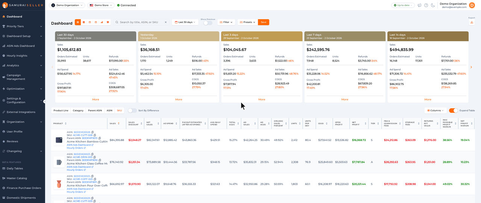
Task: Open ASIN link B0DEMO0025
Action: 82,176
